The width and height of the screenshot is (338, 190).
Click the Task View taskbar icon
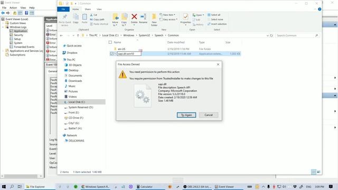(x=20, y=186)
